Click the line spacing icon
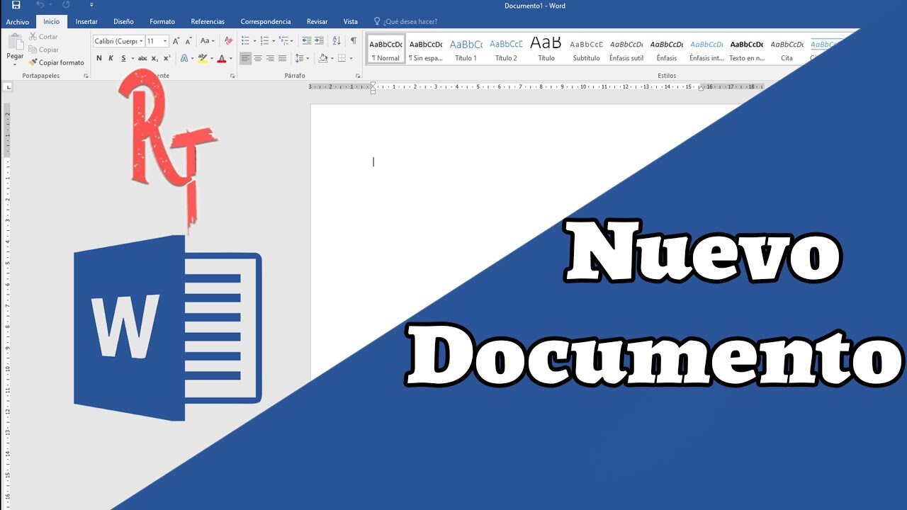The width and height of the screenshot is (907, 510). 300,58
